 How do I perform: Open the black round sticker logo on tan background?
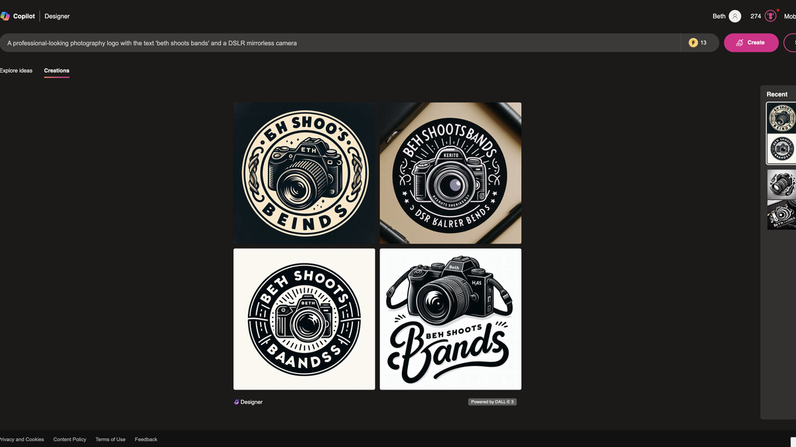(450, 173)
